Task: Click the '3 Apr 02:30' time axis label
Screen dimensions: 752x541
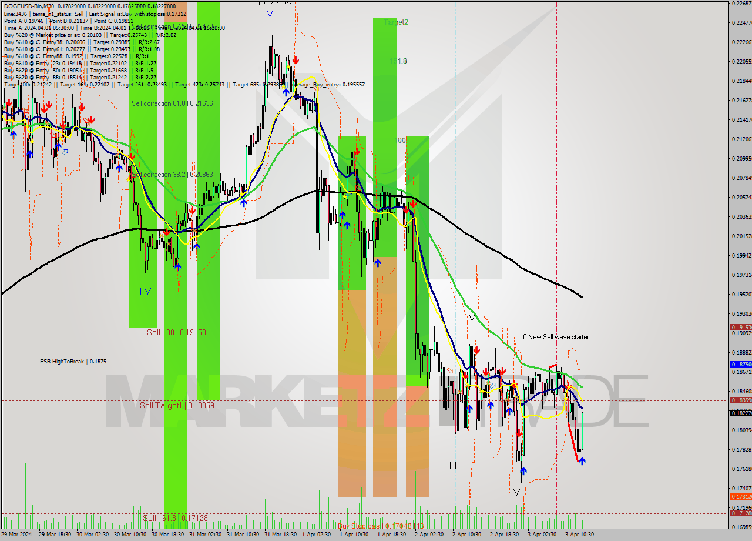Action: [x=542, y=535]
